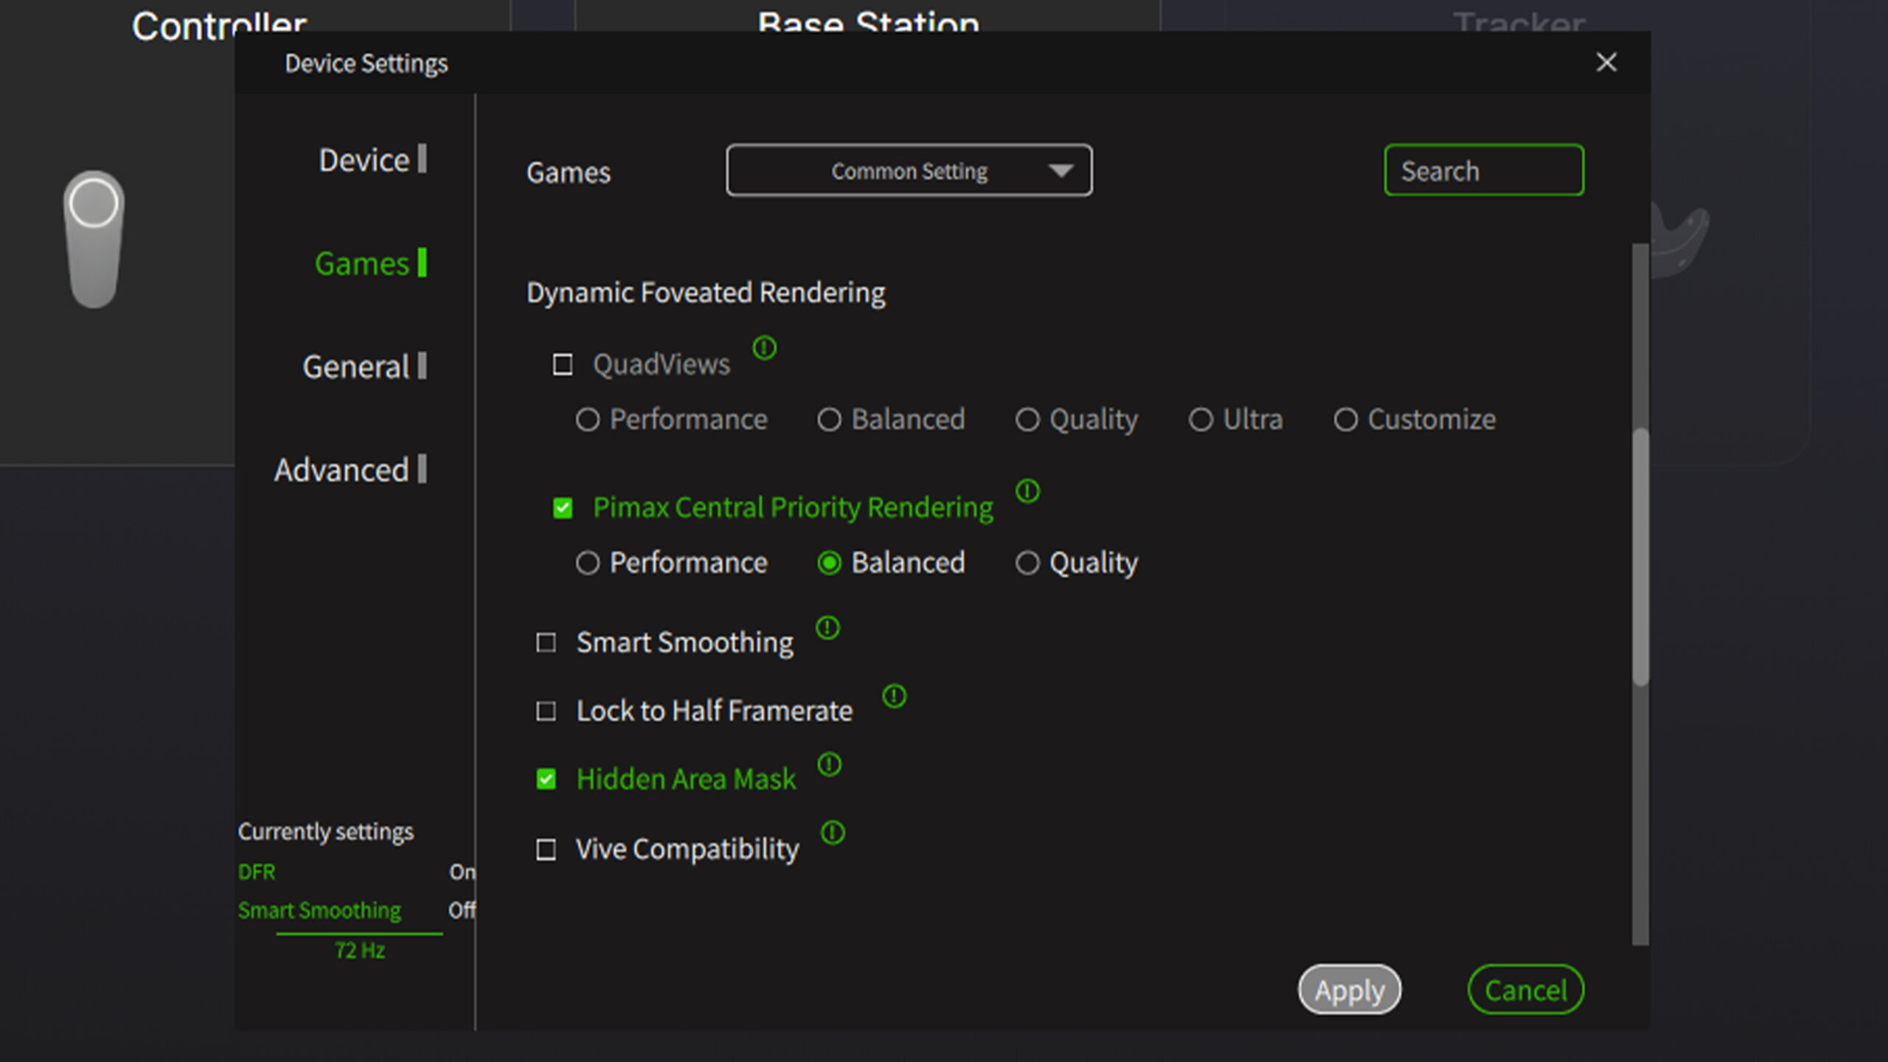1888x1062 pixels.
Task: Switch to the Device tab
Action: [372, 159]
